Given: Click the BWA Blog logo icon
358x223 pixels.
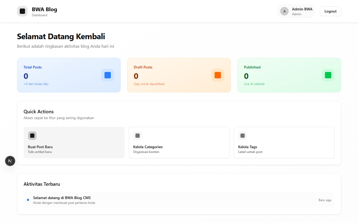Looking at the screenshot, I should (x=22, y=11).
